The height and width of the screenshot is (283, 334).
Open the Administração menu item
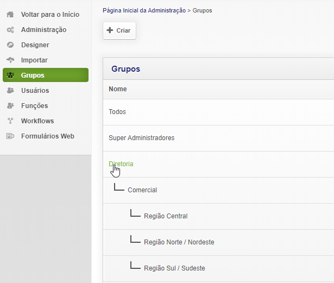pos(43,30)
